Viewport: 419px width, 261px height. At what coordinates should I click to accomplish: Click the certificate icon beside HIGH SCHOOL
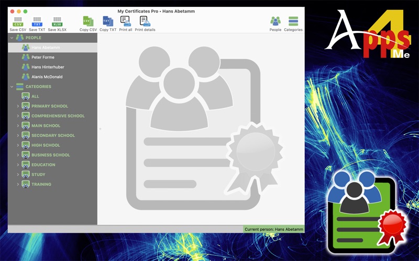coord(26,145)
